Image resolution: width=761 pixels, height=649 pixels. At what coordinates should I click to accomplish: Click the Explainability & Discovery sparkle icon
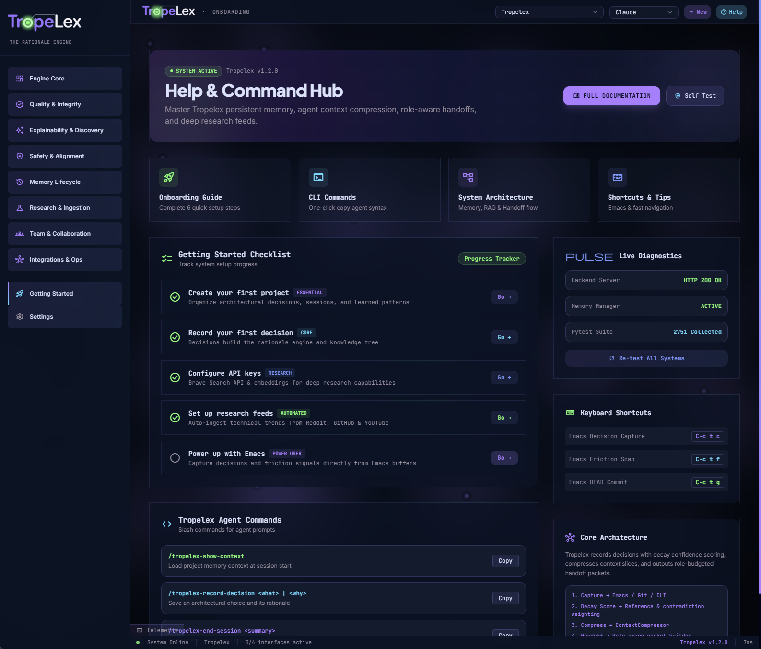[x=20, y=130]
